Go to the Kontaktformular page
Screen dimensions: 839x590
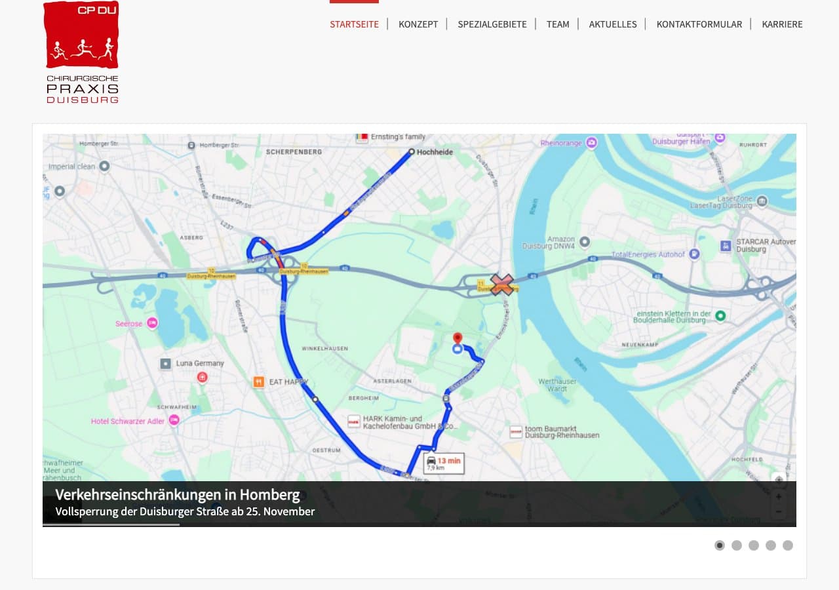[x=699, y=24]
